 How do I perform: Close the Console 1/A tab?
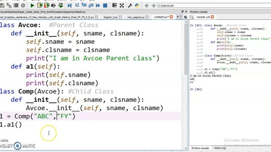pos(213,17)
